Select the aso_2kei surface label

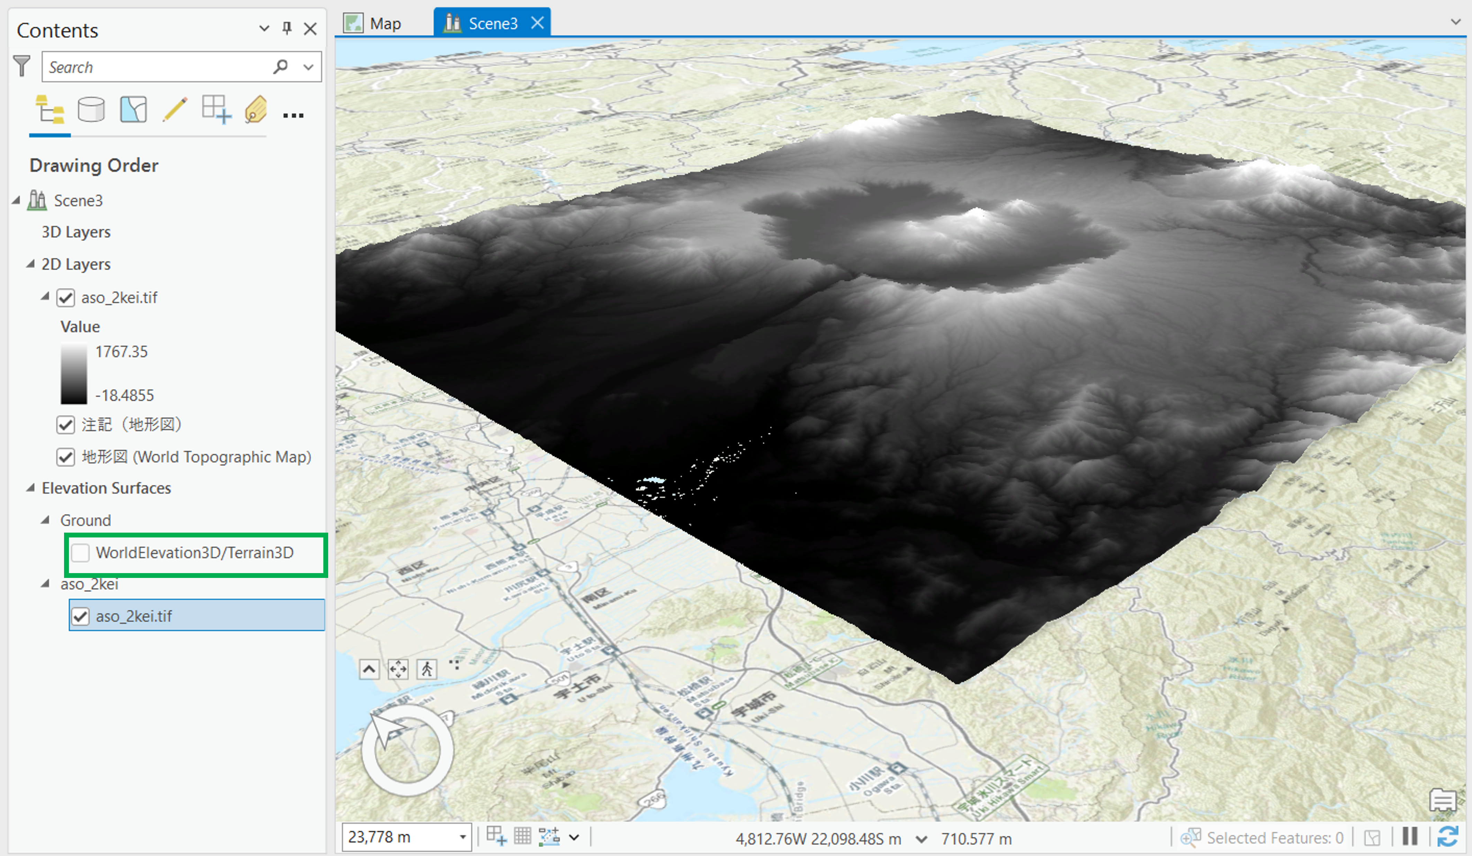pyautogui.click(x=89, y=584)
